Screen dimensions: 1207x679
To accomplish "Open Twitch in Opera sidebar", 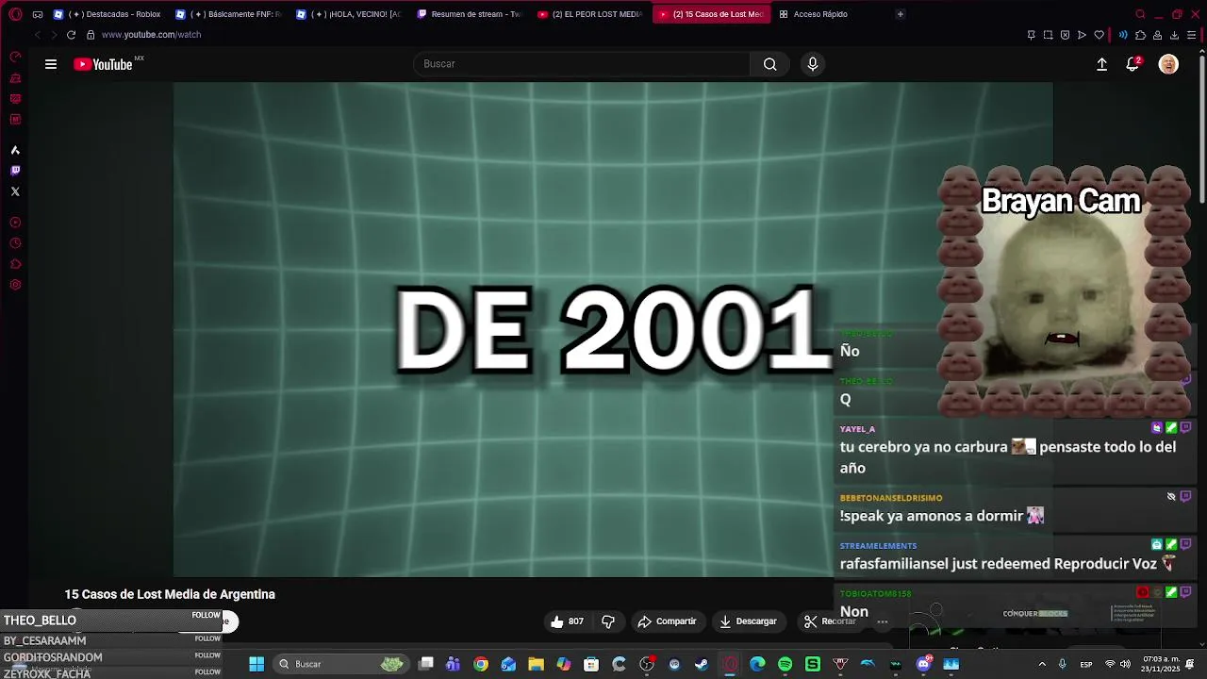I will pos(15,171).
